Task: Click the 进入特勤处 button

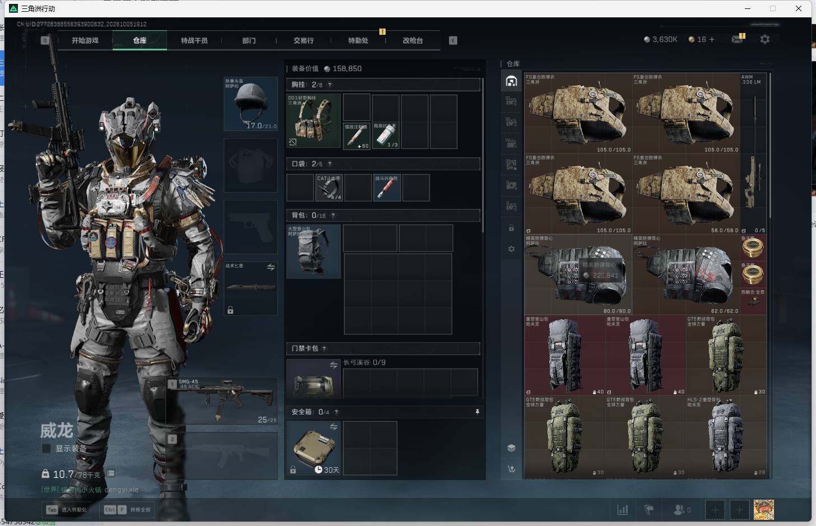Action: coord(67,510)
